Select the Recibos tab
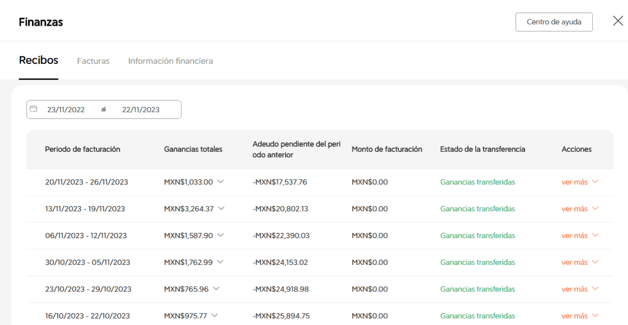The width and height of the screenshot is (628, 325). point(39,61)
